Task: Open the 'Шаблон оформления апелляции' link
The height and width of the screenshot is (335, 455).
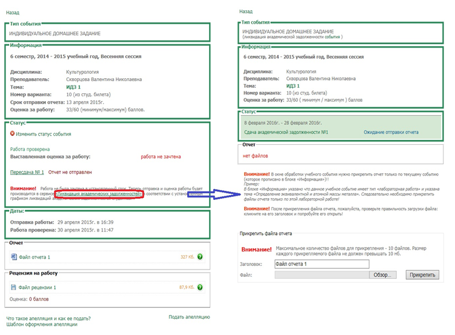Action: click(42, 324)
